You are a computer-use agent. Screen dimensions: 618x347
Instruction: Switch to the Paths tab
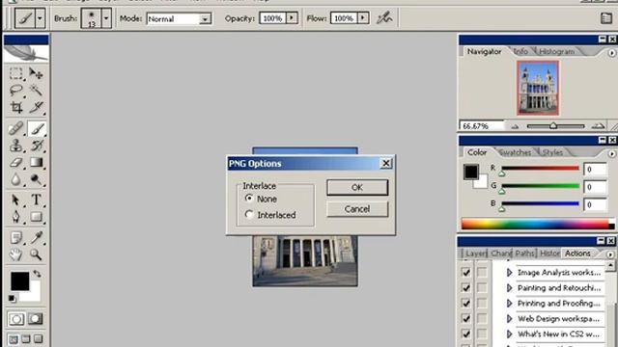(x=524, y=254)
